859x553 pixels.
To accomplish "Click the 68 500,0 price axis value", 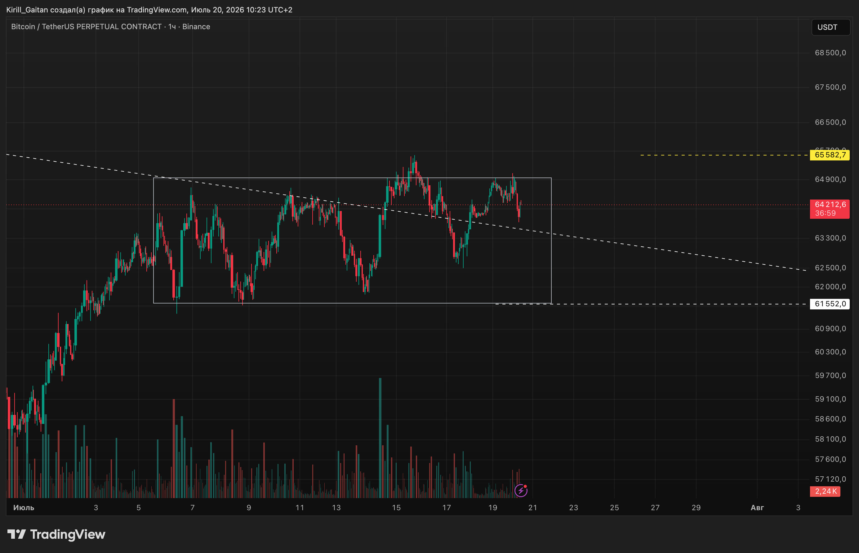I will [x=830, y=53].
